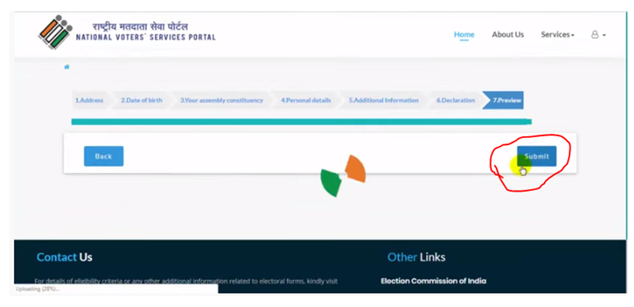Click the tricolor loading spinner
This screenshot has height=307, width=634.
point(342,176)
